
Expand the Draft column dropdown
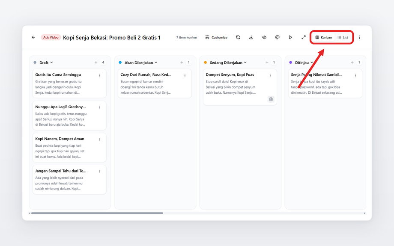coord(51,62)
